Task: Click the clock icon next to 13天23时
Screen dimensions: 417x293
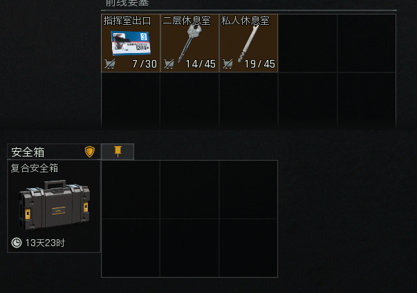Action: click(x=17, y=243)
